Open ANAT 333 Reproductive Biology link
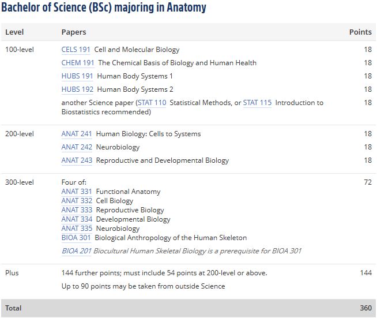Screen dimensions: 377x318 pyautogui.click(x=77, y=210)
